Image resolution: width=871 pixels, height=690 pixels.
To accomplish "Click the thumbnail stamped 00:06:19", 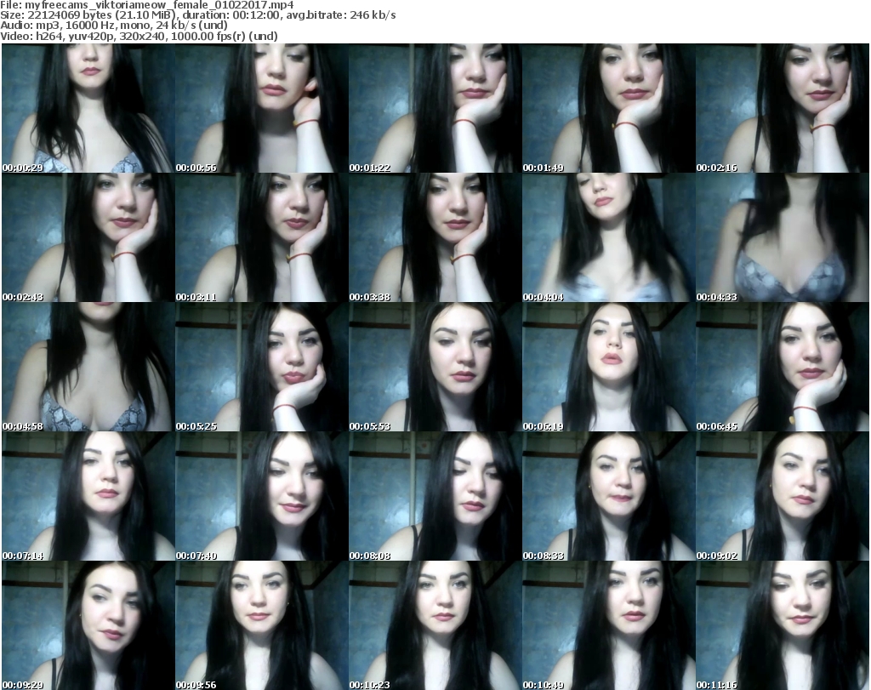I will click(609, 367).
